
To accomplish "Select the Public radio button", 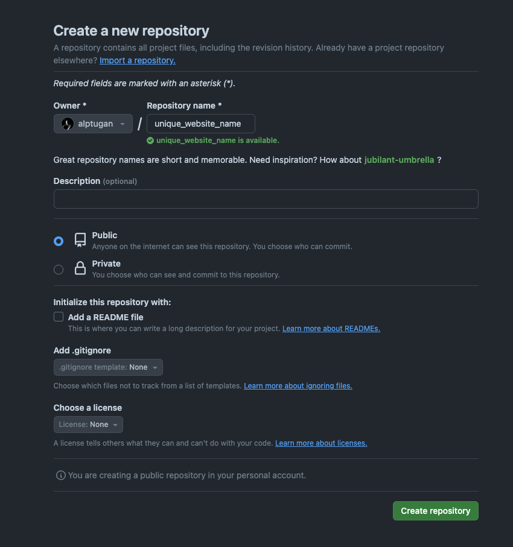I will (x=59, y=241).
